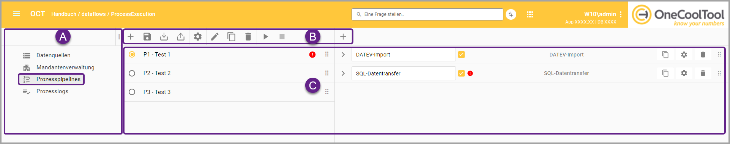The width and height of the screenshot is (730, 144).
Task: Delete the DATEV-Import step
Action: 703,55
